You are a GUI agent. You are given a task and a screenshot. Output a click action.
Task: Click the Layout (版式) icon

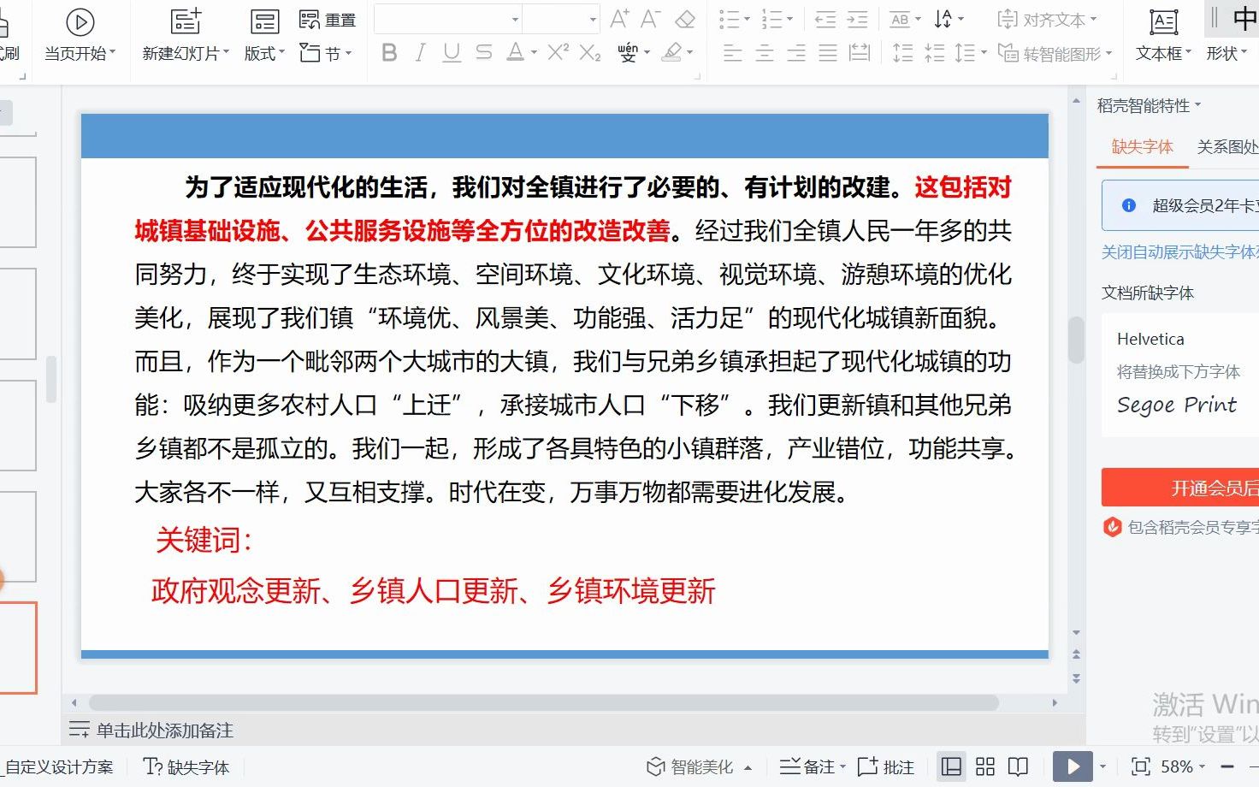click(x=264, y=21)
